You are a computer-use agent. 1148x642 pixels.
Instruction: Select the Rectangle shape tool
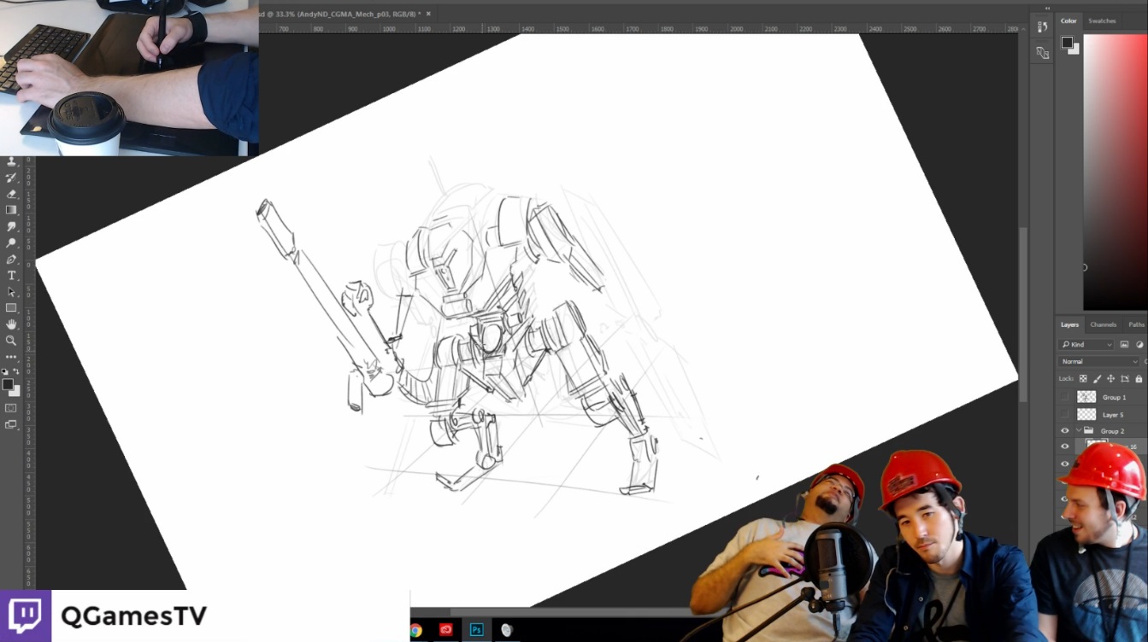(11, 307)
